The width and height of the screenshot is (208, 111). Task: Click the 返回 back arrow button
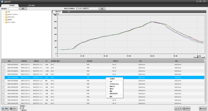(x=203, y=109)
